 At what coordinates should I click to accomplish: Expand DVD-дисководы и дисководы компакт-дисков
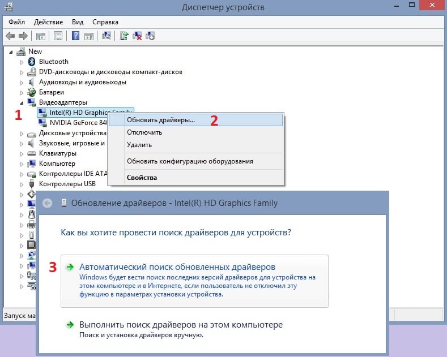[22, 72]
